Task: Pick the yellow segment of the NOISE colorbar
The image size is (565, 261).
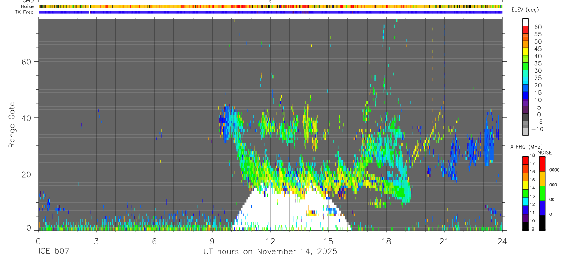Action: [x=542, y=179]
